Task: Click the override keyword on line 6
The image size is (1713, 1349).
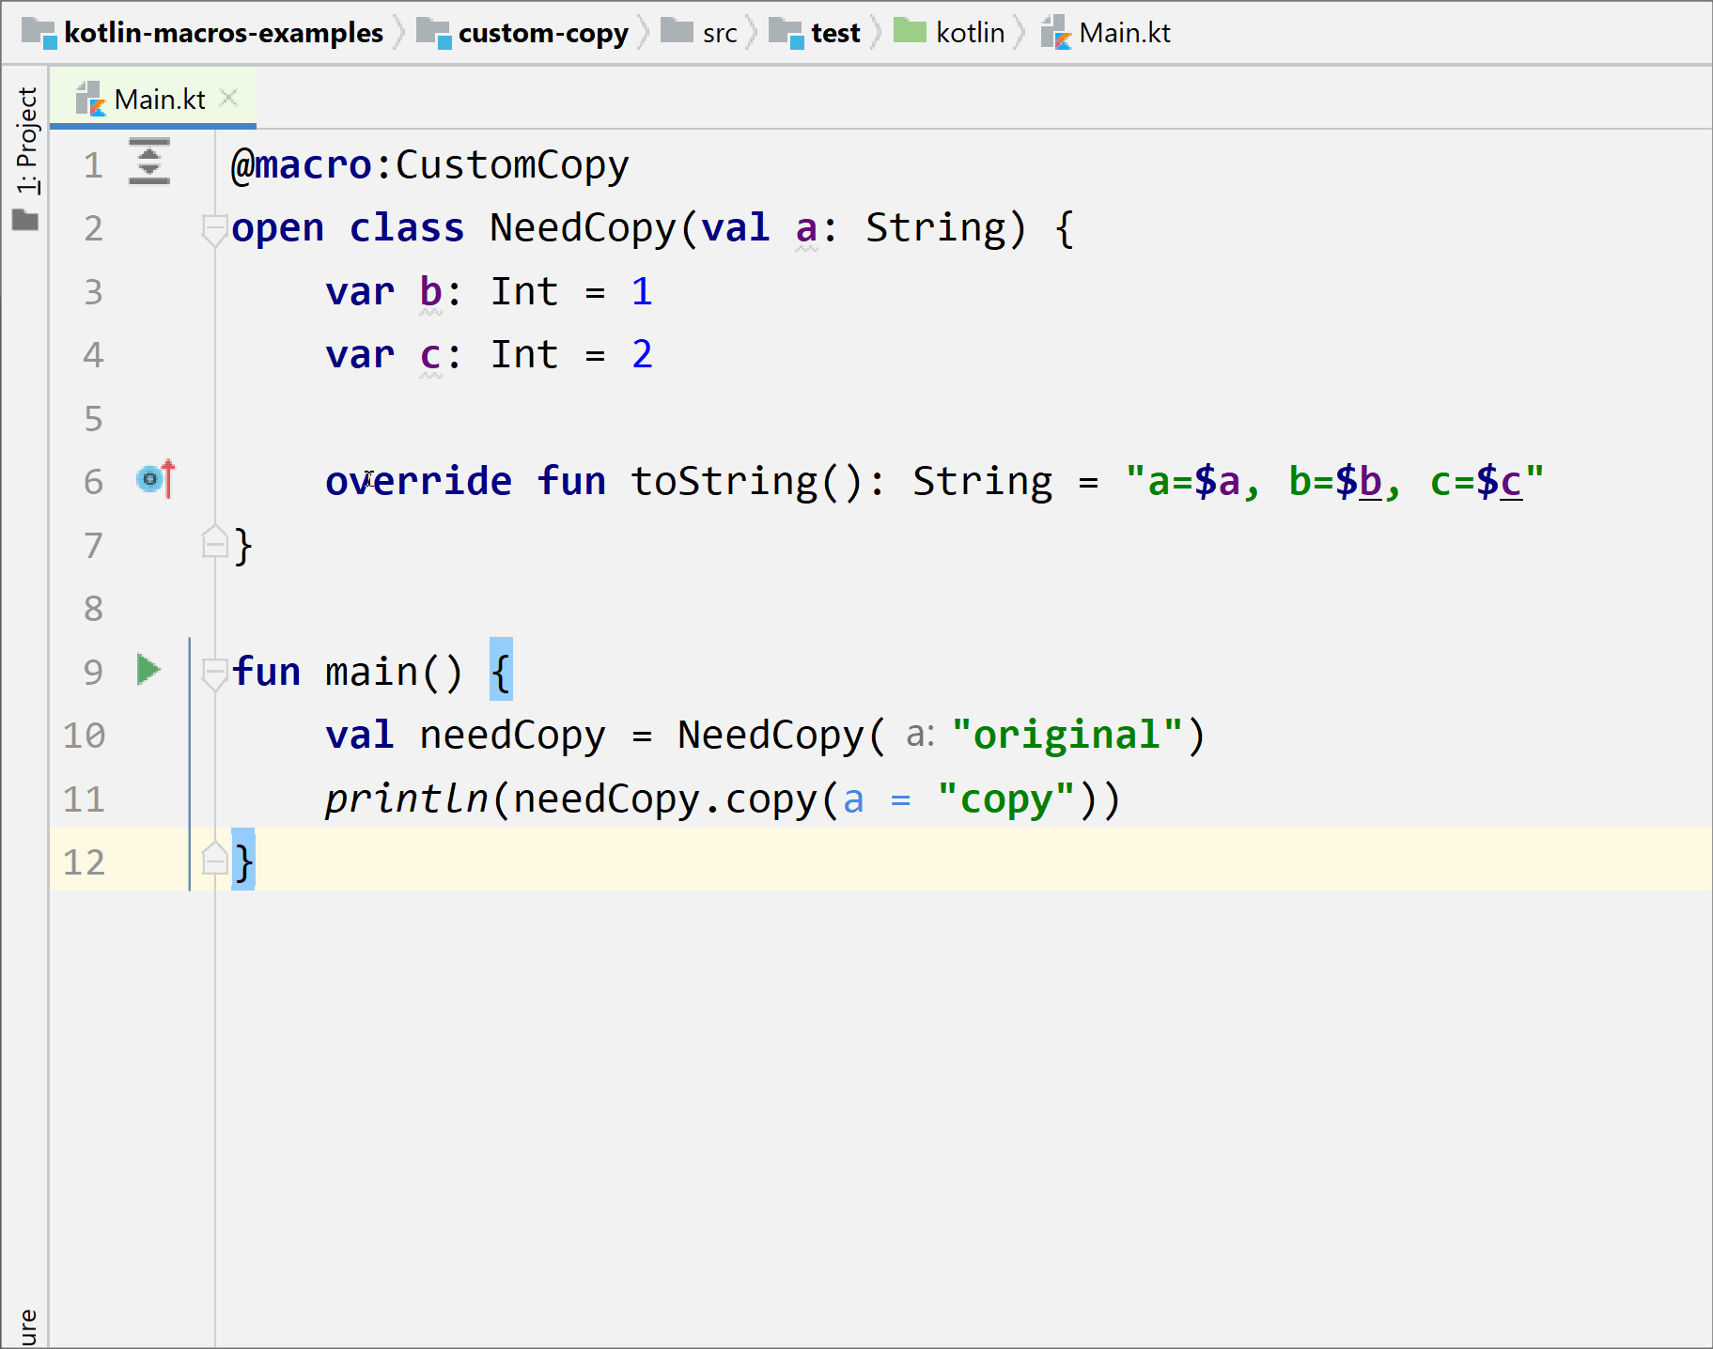Action: pyautogui.click(x=419, y=481)
